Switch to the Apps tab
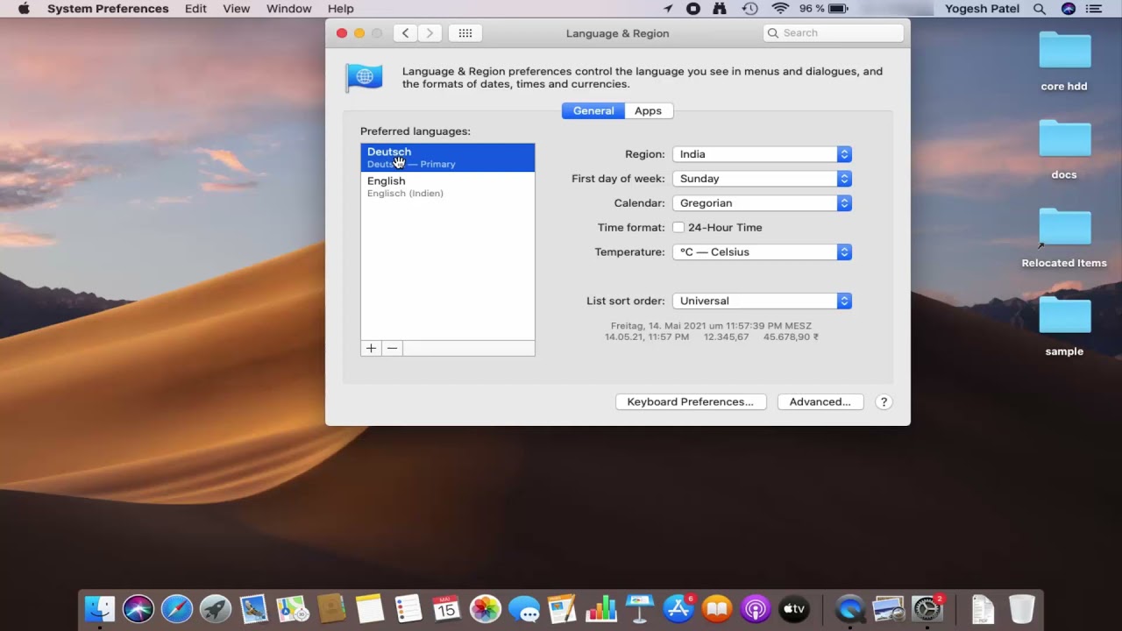Image resolution: width=1122 pixels, height=631 pixels. pyautogui.click(x=649, y=110)
